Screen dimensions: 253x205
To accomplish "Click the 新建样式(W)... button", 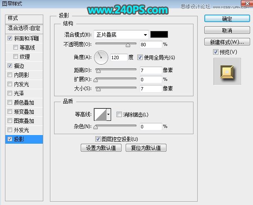I will click(x=227, y=42).
